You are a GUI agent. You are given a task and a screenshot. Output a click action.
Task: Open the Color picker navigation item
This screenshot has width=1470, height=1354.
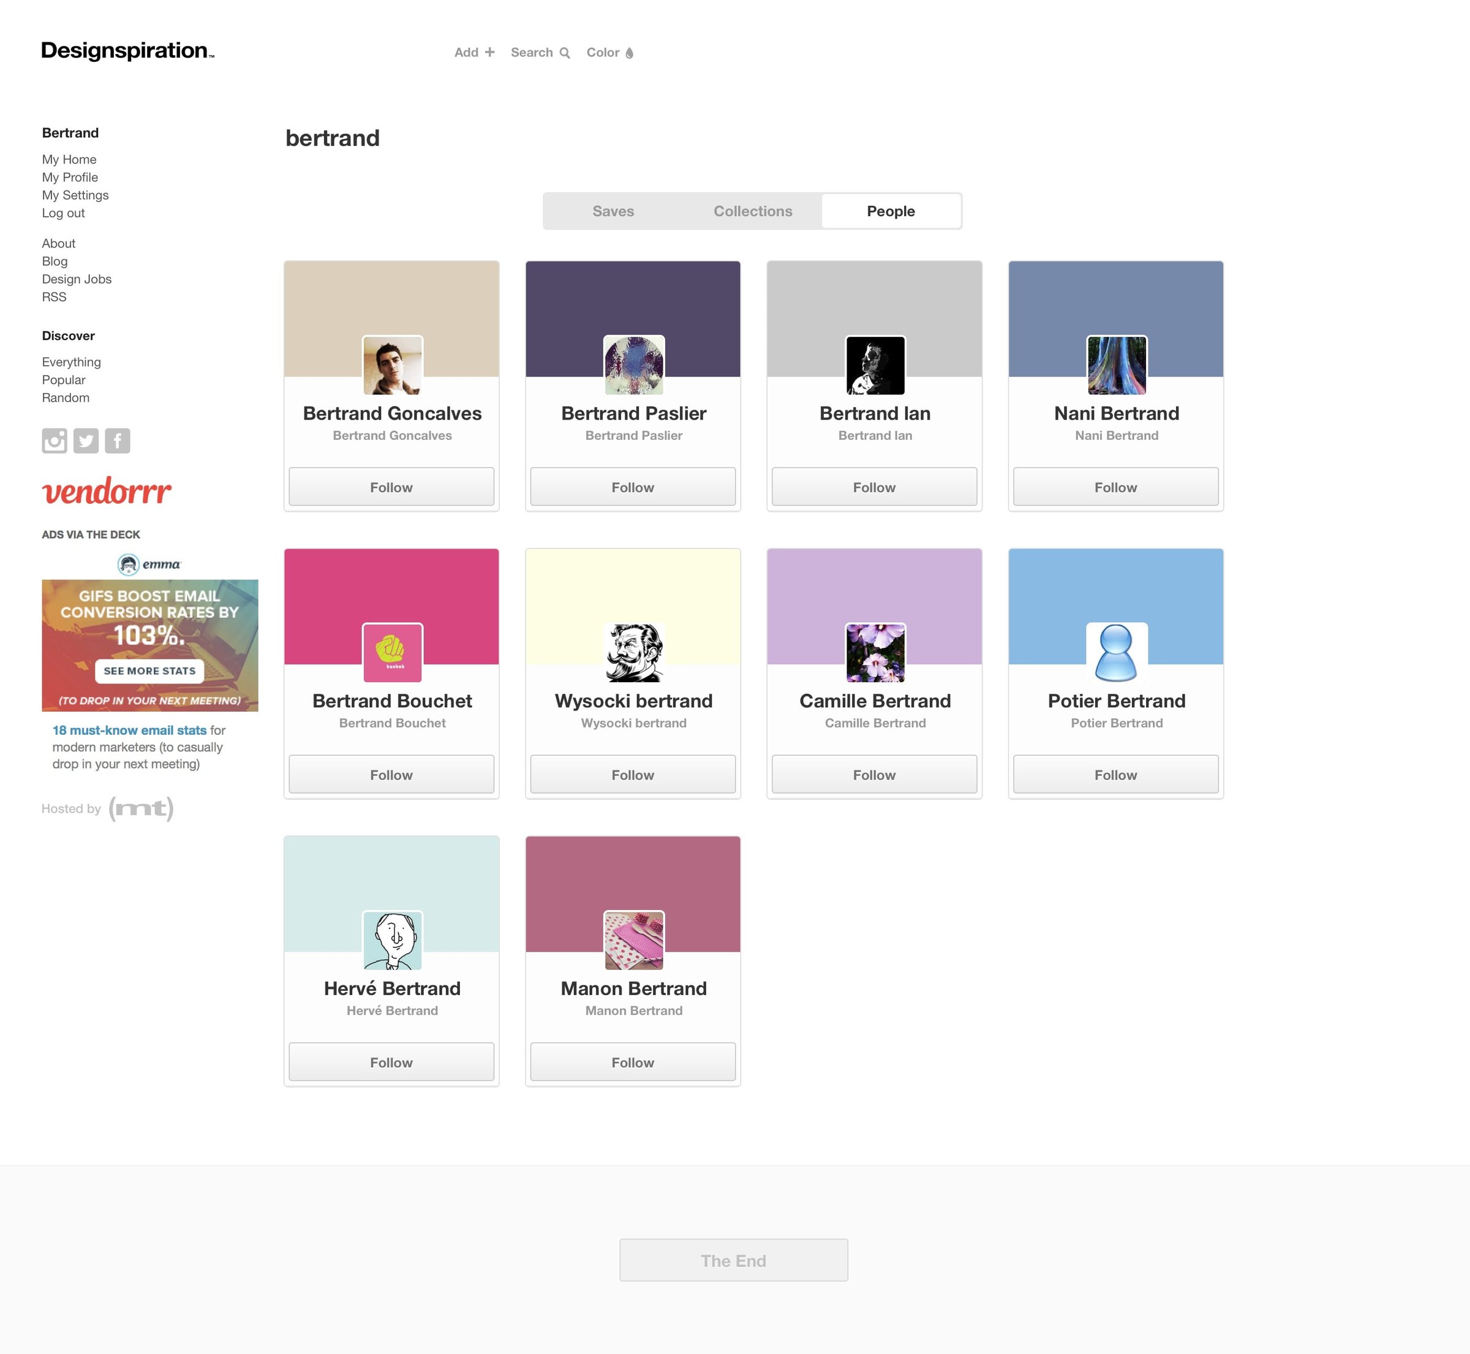point(609,52)
